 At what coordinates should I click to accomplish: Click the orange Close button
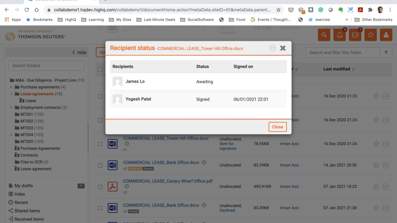pyautogui.click(x=278, y=126)
